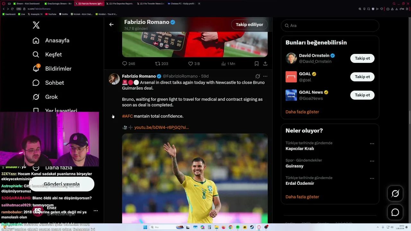Reply to the post with 246 comments

[x=128, y=64]
